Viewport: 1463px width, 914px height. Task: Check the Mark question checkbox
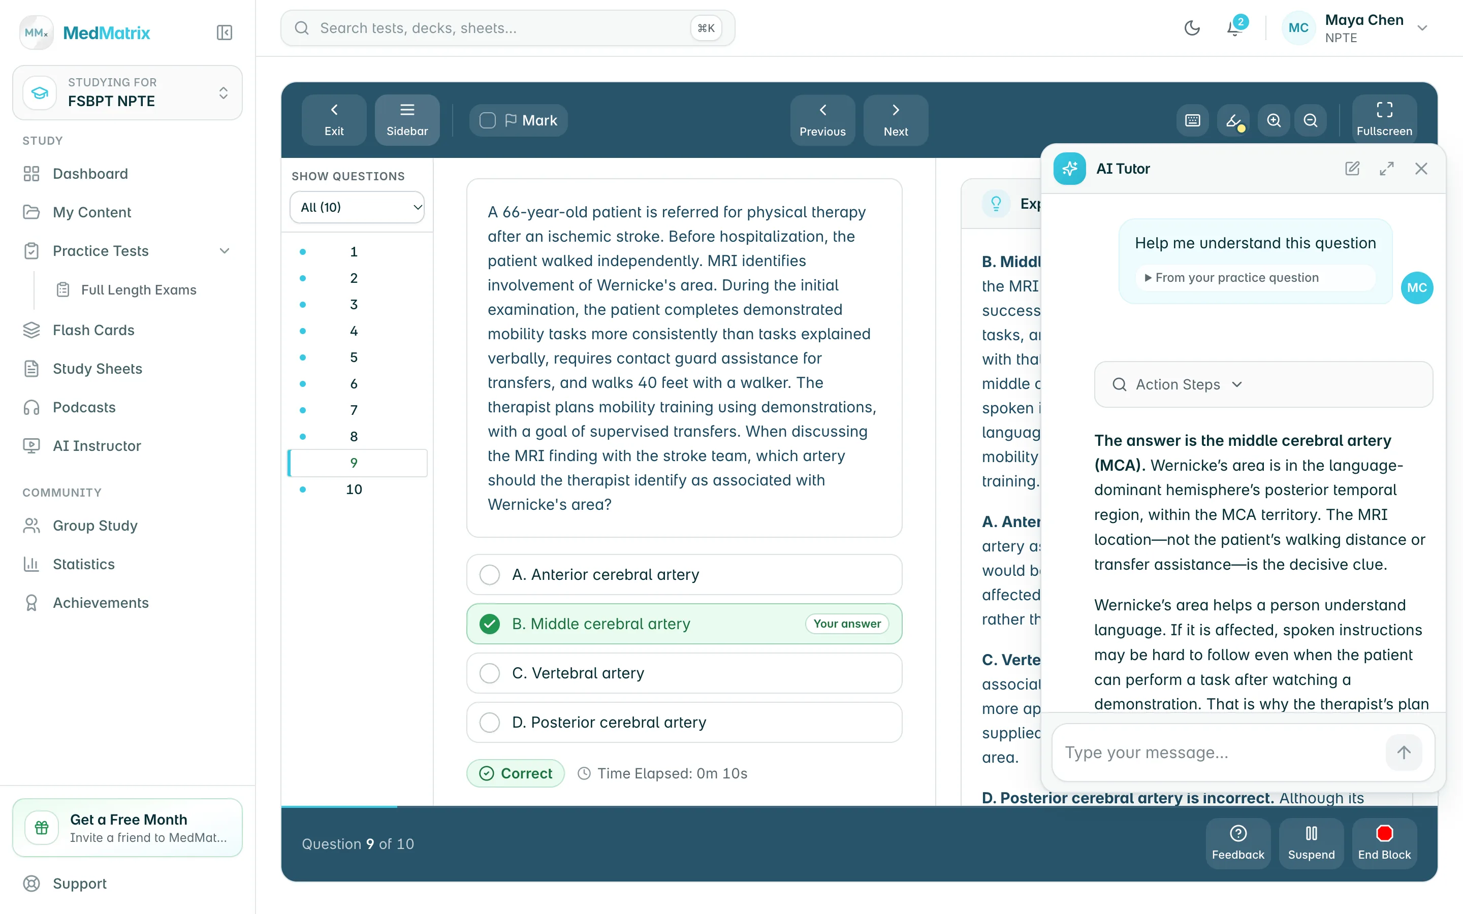pyautogui.click(x=487, y=120)
